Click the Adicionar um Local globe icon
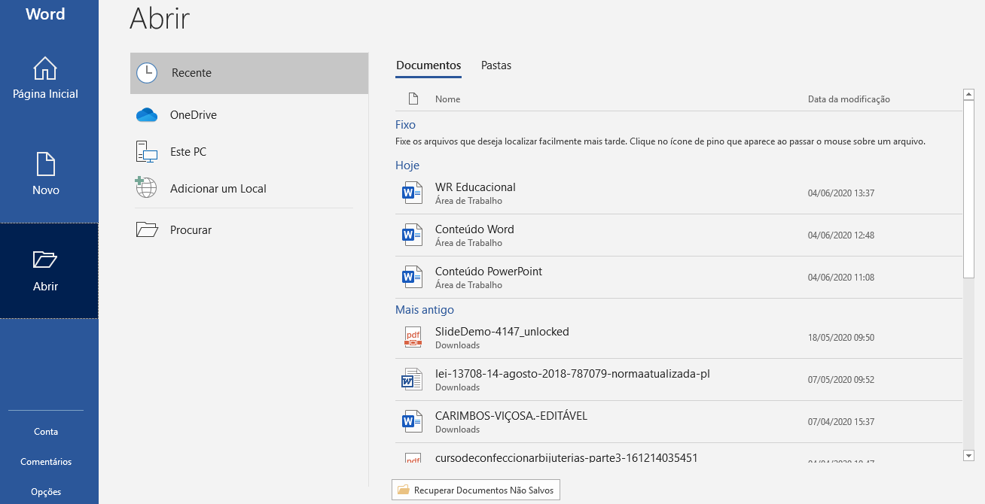Screen dimensions: 985x504 (x=146, y=188)
